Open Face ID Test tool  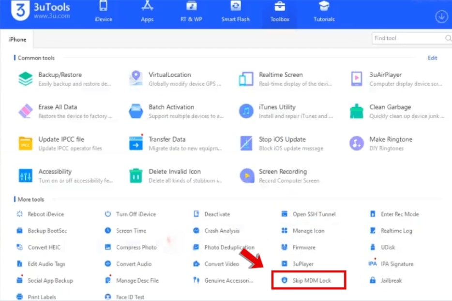click(x=124, y=297)
